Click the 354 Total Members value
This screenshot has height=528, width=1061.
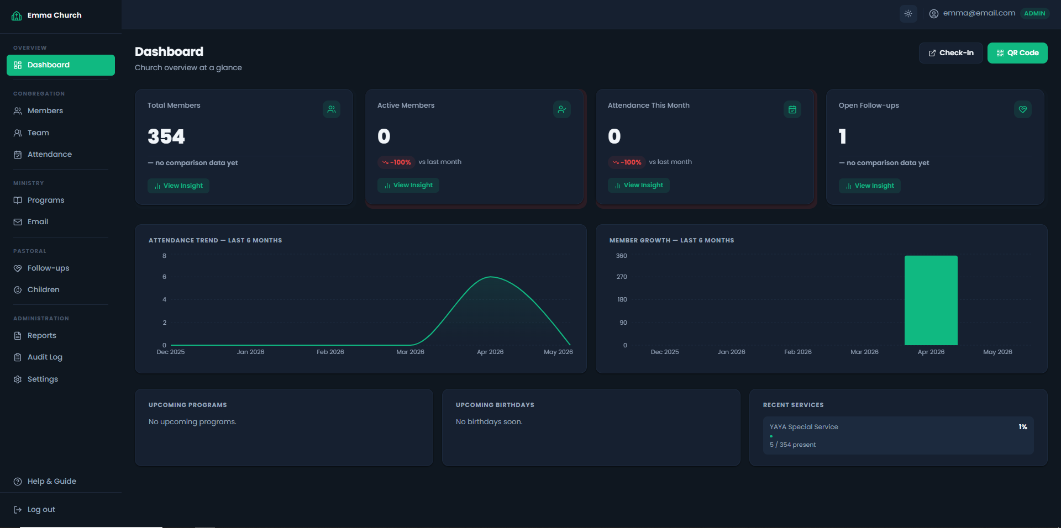coord(166,136)
